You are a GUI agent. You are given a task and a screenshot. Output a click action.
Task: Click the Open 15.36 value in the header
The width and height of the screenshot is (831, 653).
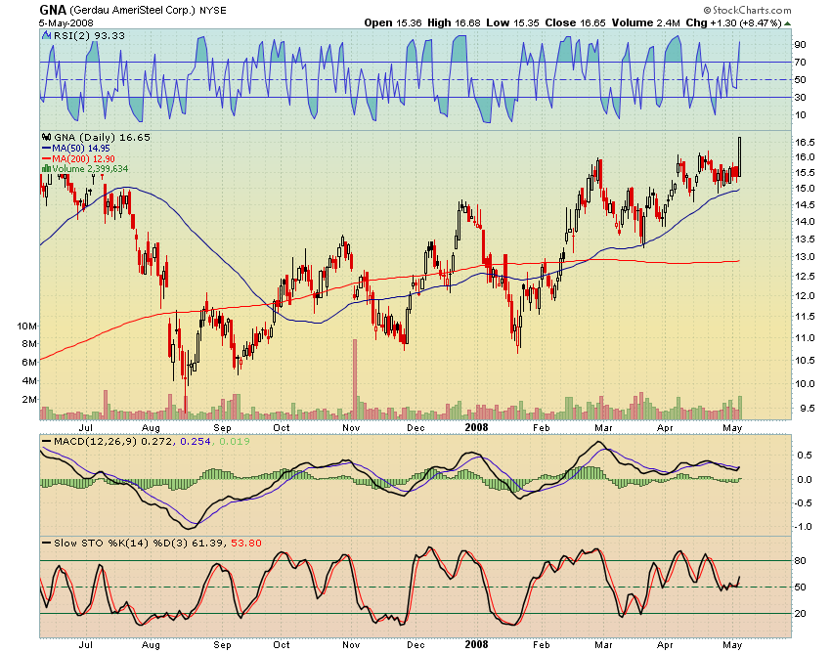pyautogui.click(x=393, y=22)
